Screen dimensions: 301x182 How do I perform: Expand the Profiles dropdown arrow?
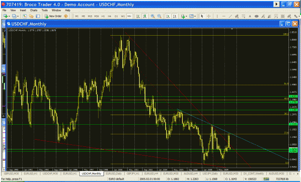point(18,16)
